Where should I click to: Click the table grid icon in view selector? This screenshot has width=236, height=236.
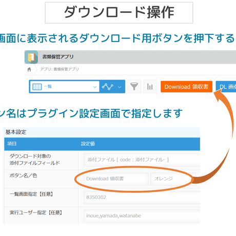(x=37, y=87)
